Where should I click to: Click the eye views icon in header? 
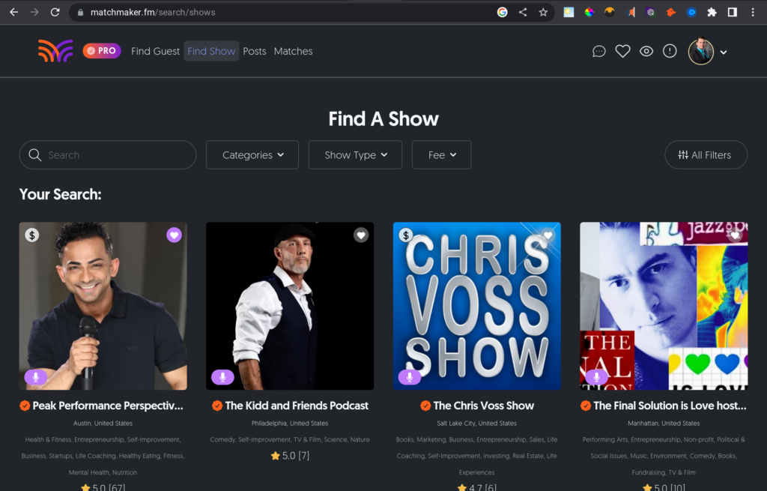pyautogui.click(x=646, y=51)
